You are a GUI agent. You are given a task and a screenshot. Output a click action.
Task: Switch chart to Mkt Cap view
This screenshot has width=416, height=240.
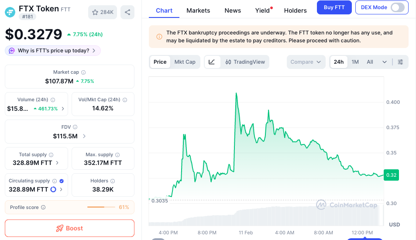click(x=185, y=62)
